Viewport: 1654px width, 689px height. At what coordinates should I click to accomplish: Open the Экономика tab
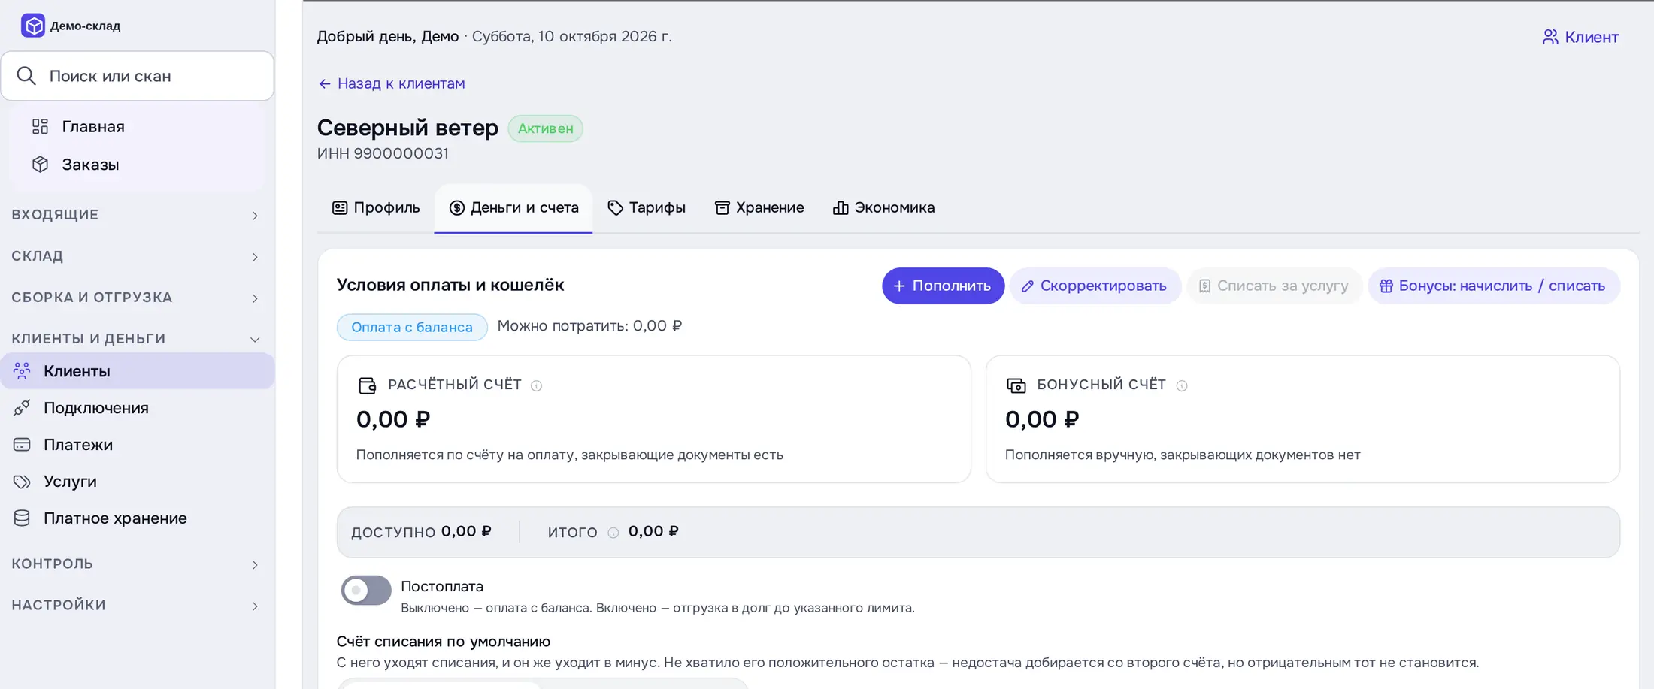pyautogui.click(x=884, y=207)
